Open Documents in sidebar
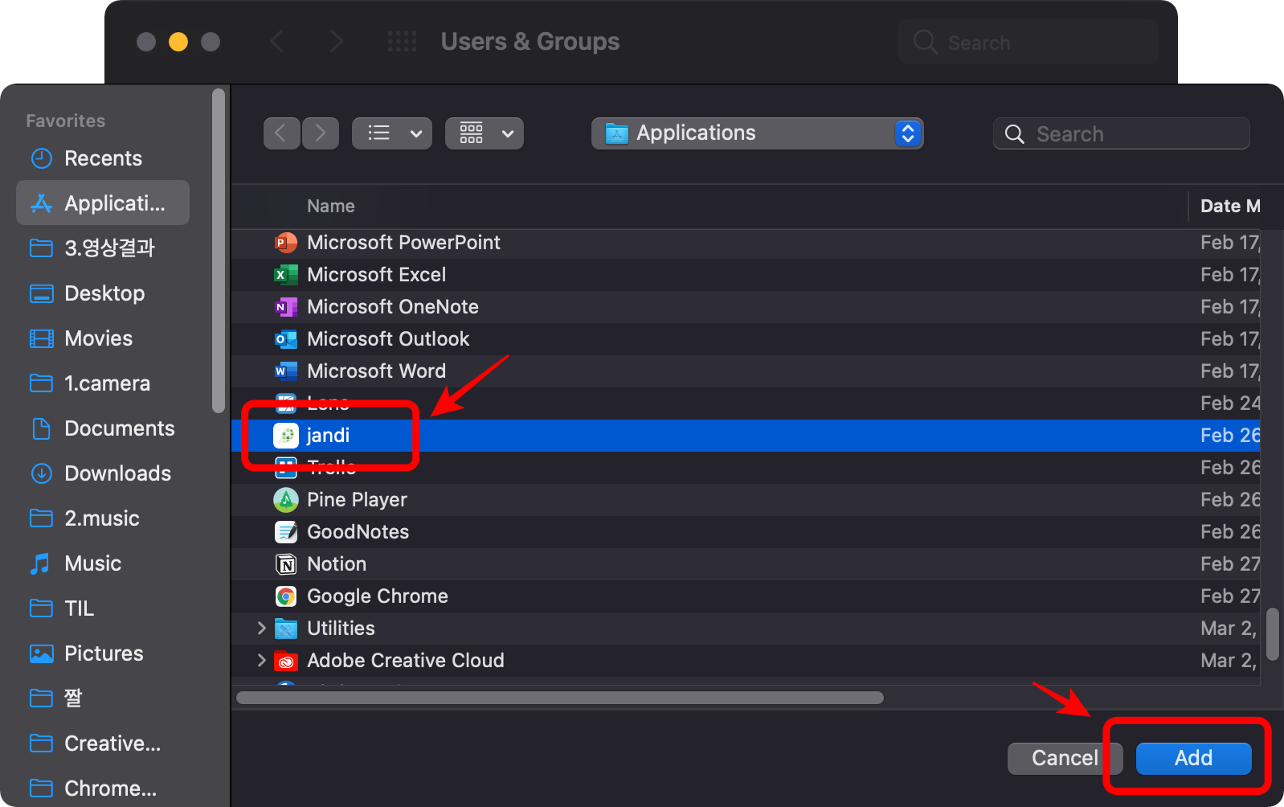 point(103,428)
